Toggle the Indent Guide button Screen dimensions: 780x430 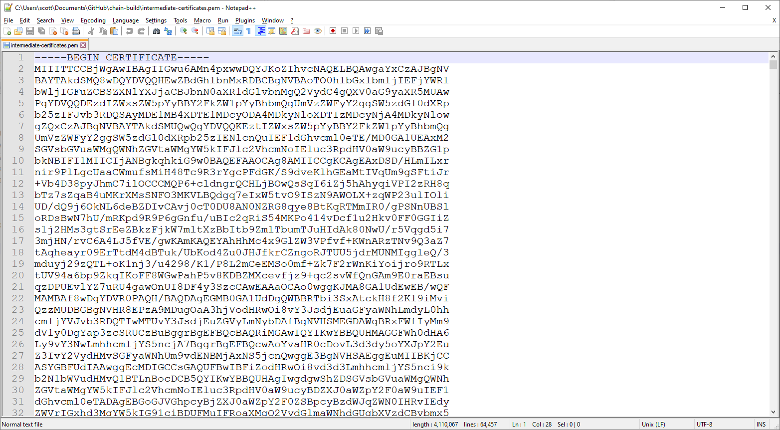(x=260, y=31)
